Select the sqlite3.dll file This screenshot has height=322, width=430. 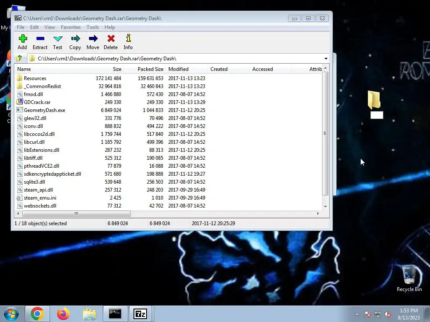34,182
